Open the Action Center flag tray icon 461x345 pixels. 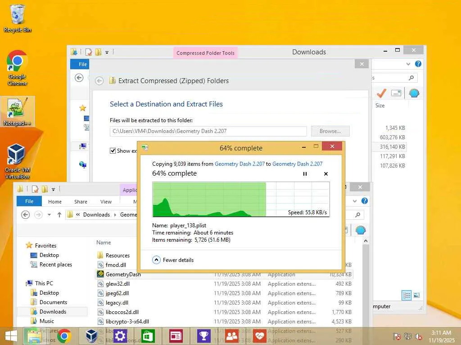pos(397,336)
